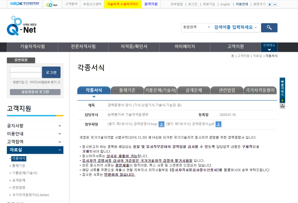Click the top-bar 로그인 link
The width and height of the screenshot is (298, 203).
[x=193, y=4]
